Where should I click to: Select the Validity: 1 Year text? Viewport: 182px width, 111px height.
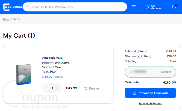pos(52,67)
